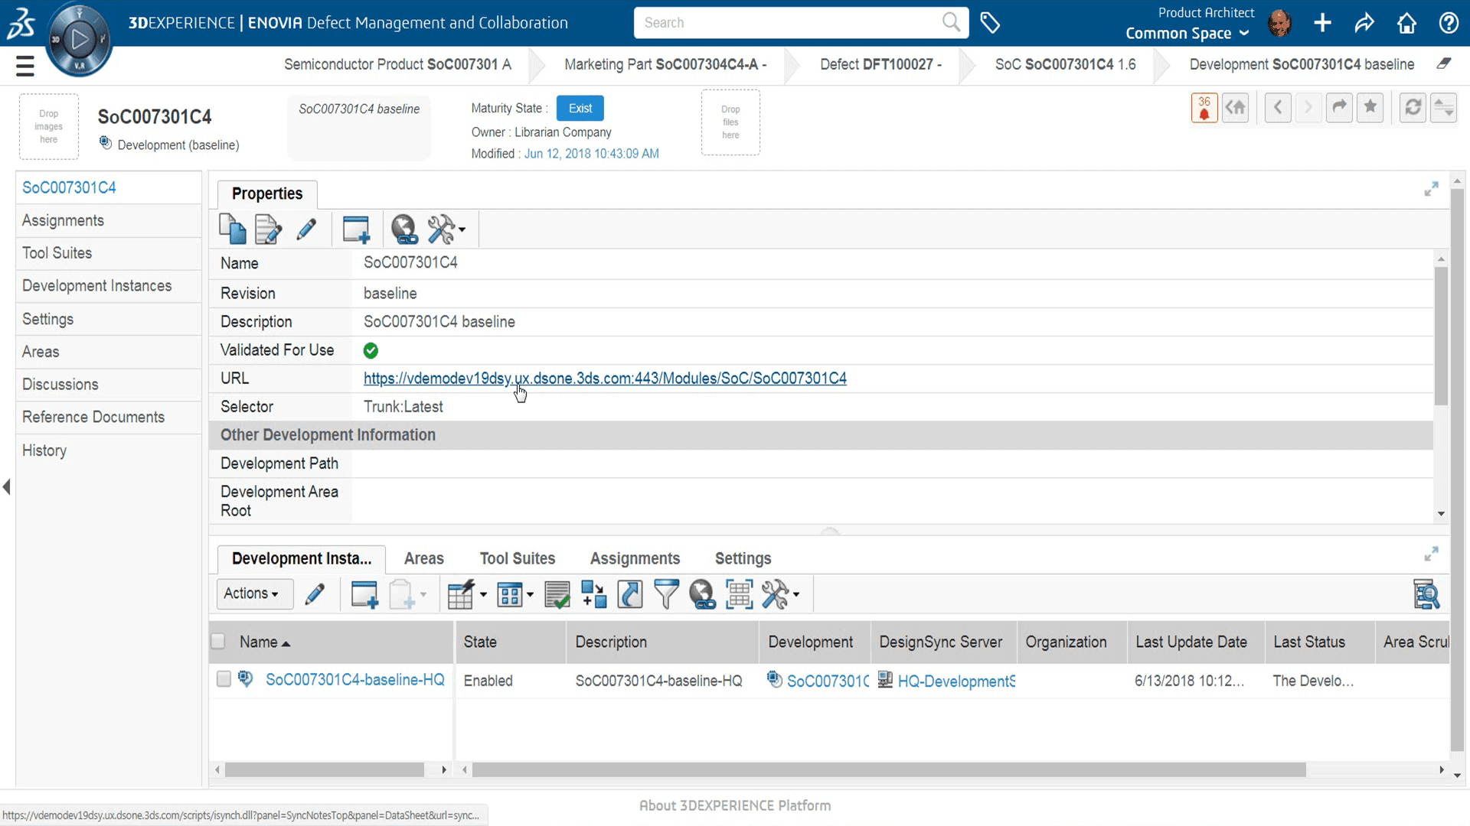
Task: Click create new window icon in instances toolbar
Action: tap(364, 594)
